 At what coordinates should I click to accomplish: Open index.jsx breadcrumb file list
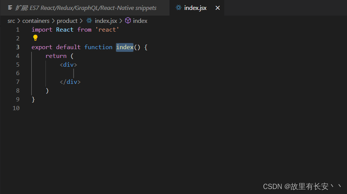[106, 21]
